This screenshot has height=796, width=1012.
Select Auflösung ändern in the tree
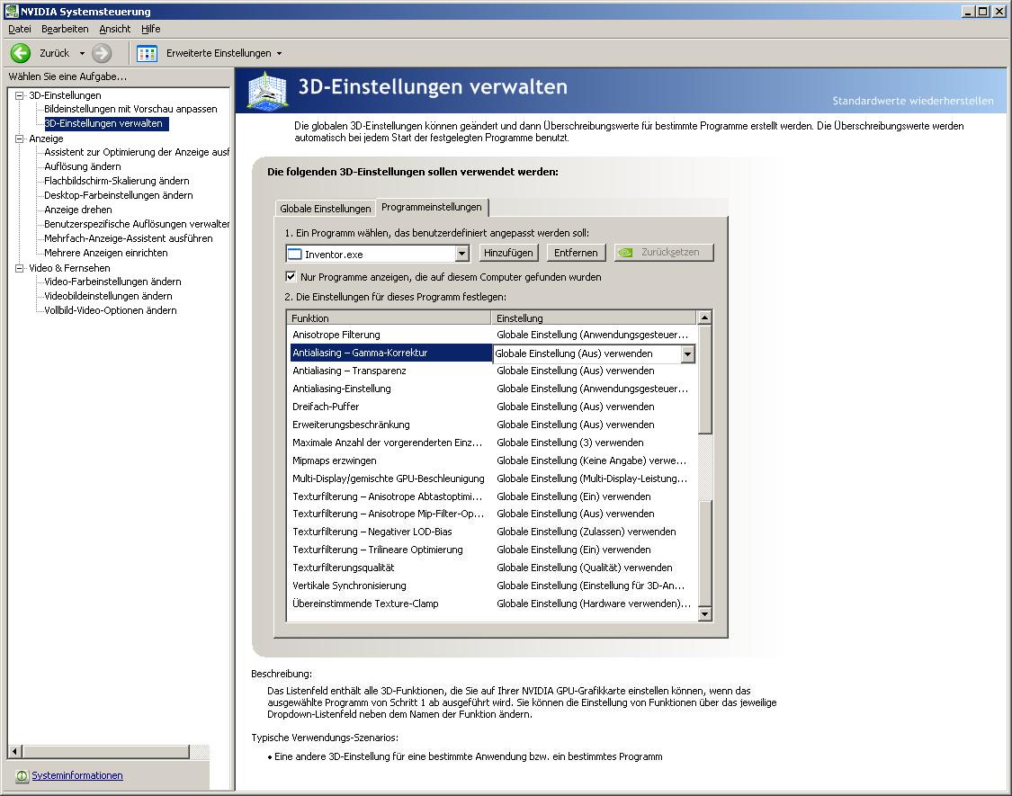click(83, 166)
